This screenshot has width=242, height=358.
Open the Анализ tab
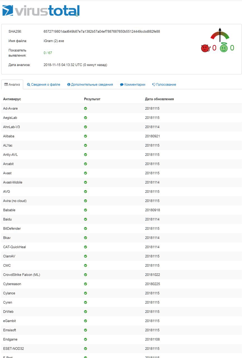pos(12,84)
